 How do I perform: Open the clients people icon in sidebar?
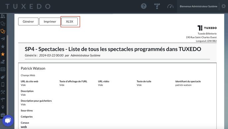(x=3, y=16)
